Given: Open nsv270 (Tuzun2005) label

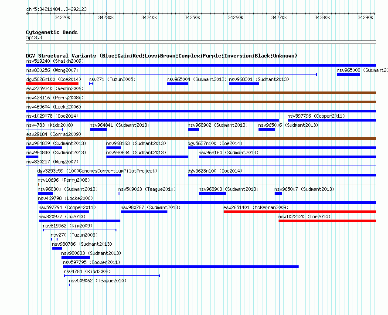Looking at the screenshot, I should (x=74, y=235).
